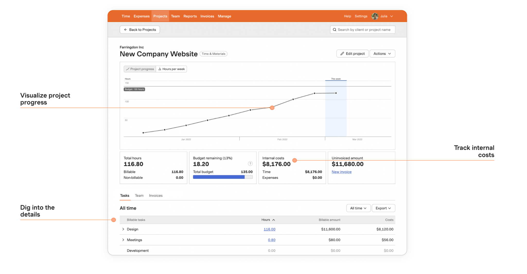The image size is (527, 274).
Task: Switch chart to Hours per week view
Action: tap(171, 69)
